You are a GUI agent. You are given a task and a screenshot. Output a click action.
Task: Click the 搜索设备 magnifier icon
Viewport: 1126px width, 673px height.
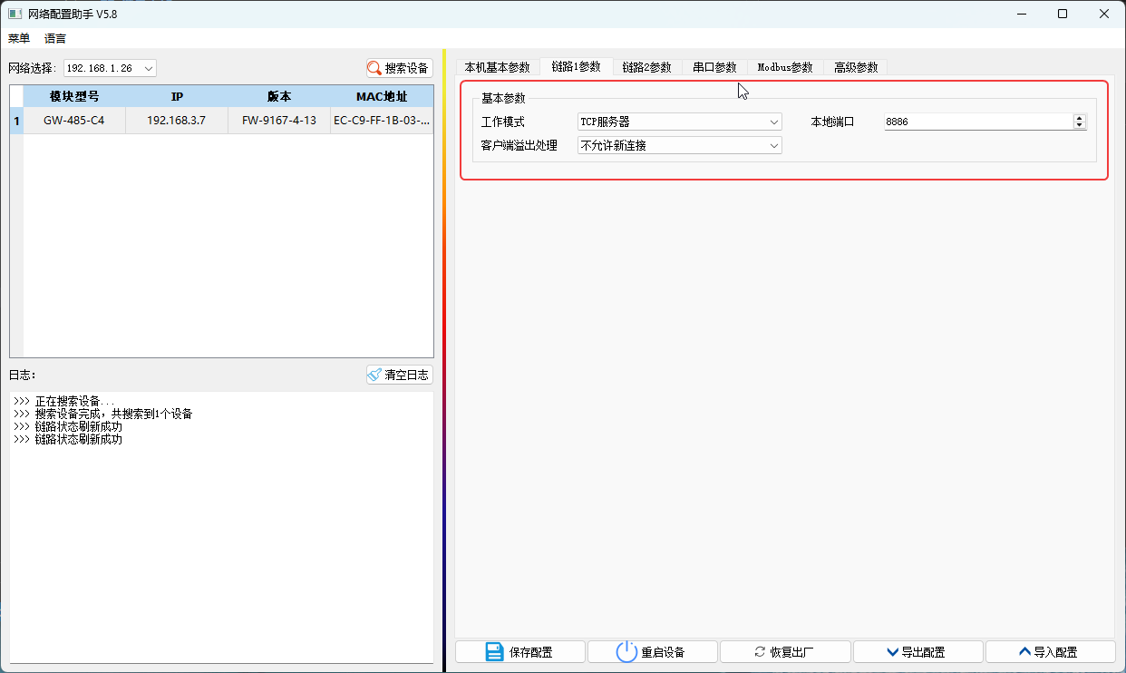(x=373, y=67)
